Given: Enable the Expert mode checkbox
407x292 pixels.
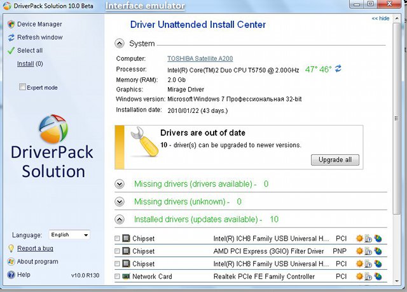Looking at the screenshot, I should (22, 86).
